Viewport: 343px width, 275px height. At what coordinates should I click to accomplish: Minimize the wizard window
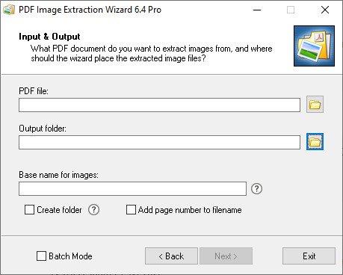coord(257,10)
